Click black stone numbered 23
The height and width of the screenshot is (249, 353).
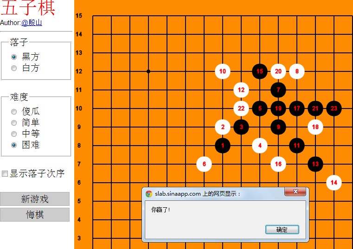tap(334, 109)
